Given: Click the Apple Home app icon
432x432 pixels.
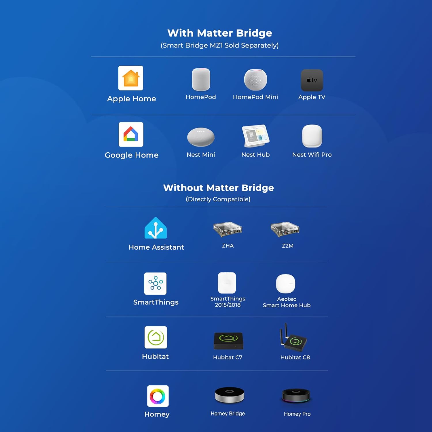Looking at the screenshot, I should (x=131, y=78).
